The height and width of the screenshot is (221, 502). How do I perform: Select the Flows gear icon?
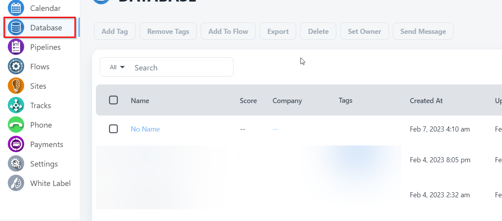[16, 67]
